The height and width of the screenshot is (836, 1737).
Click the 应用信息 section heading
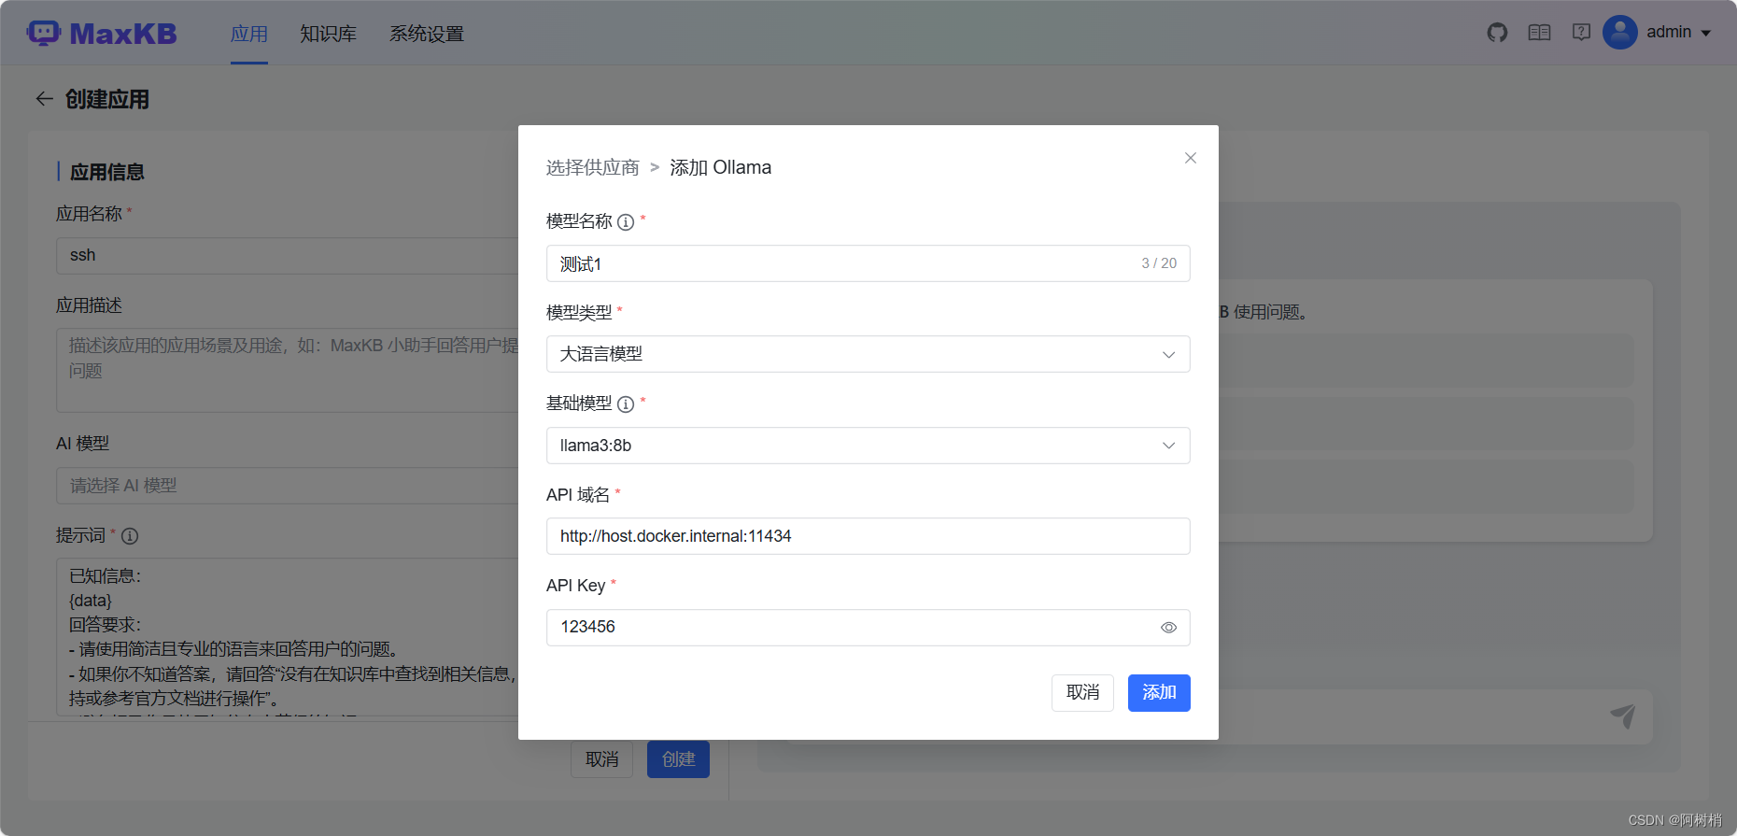tap(107, 172)
